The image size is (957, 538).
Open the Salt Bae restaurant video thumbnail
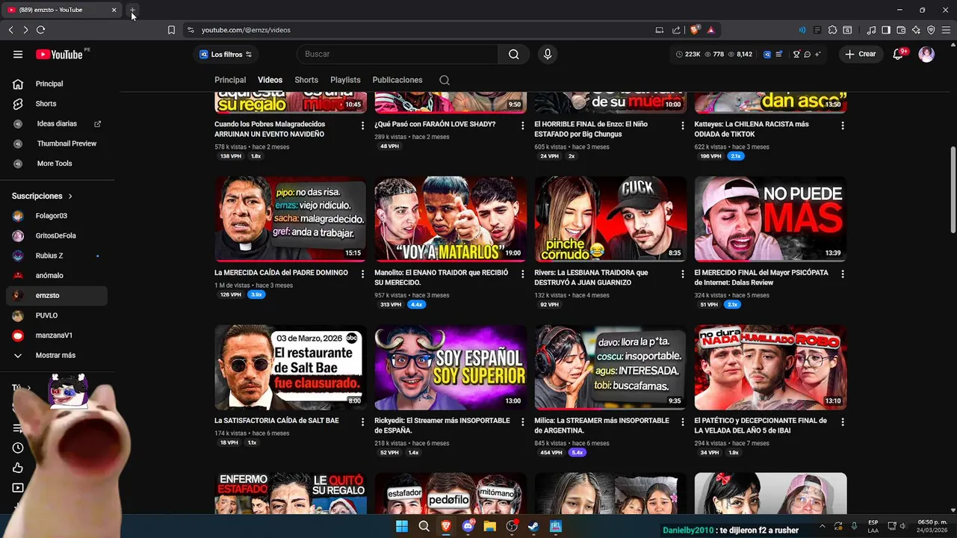291,367
